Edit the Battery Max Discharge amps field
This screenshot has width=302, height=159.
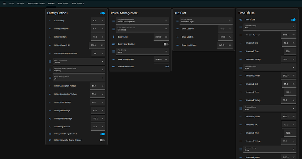coord(98,119)
